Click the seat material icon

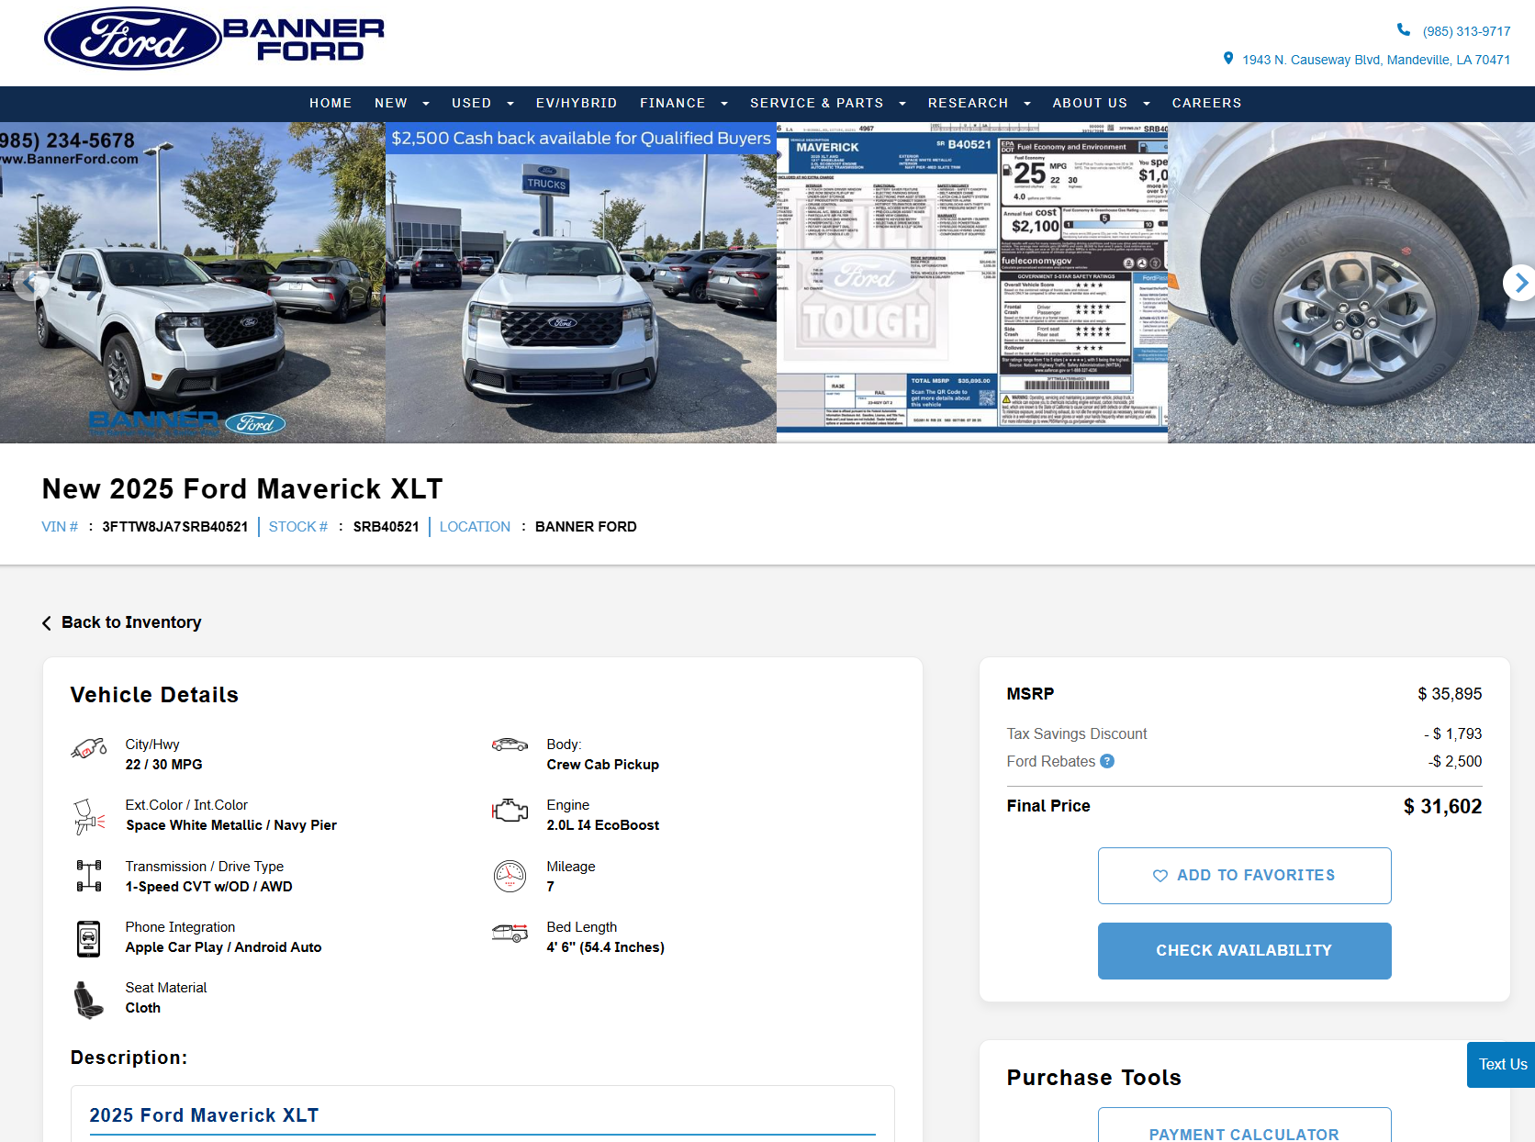tap(89, 1000)
